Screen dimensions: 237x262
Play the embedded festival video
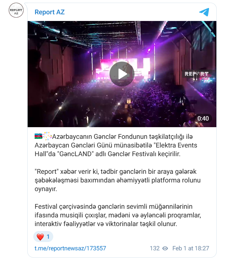click(122, 74)
